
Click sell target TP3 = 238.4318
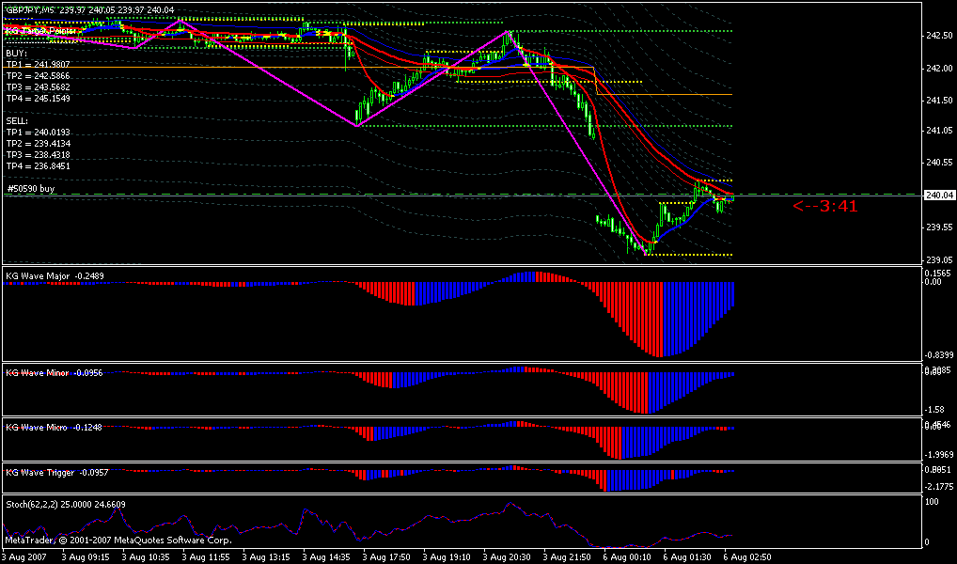(x=38, y=154)
